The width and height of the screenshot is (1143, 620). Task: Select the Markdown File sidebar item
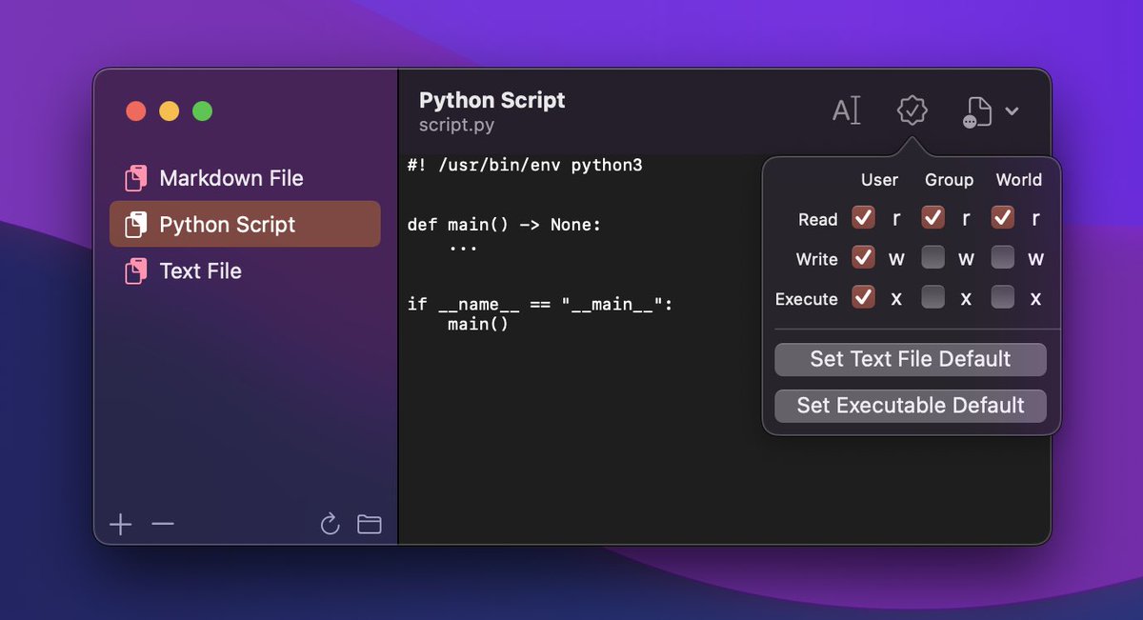tap(245, 178)
